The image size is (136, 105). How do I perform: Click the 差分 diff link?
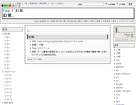click(115, 21)
